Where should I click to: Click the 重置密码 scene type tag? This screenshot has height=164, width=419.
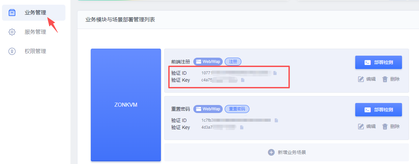click(x=237, y=109)
